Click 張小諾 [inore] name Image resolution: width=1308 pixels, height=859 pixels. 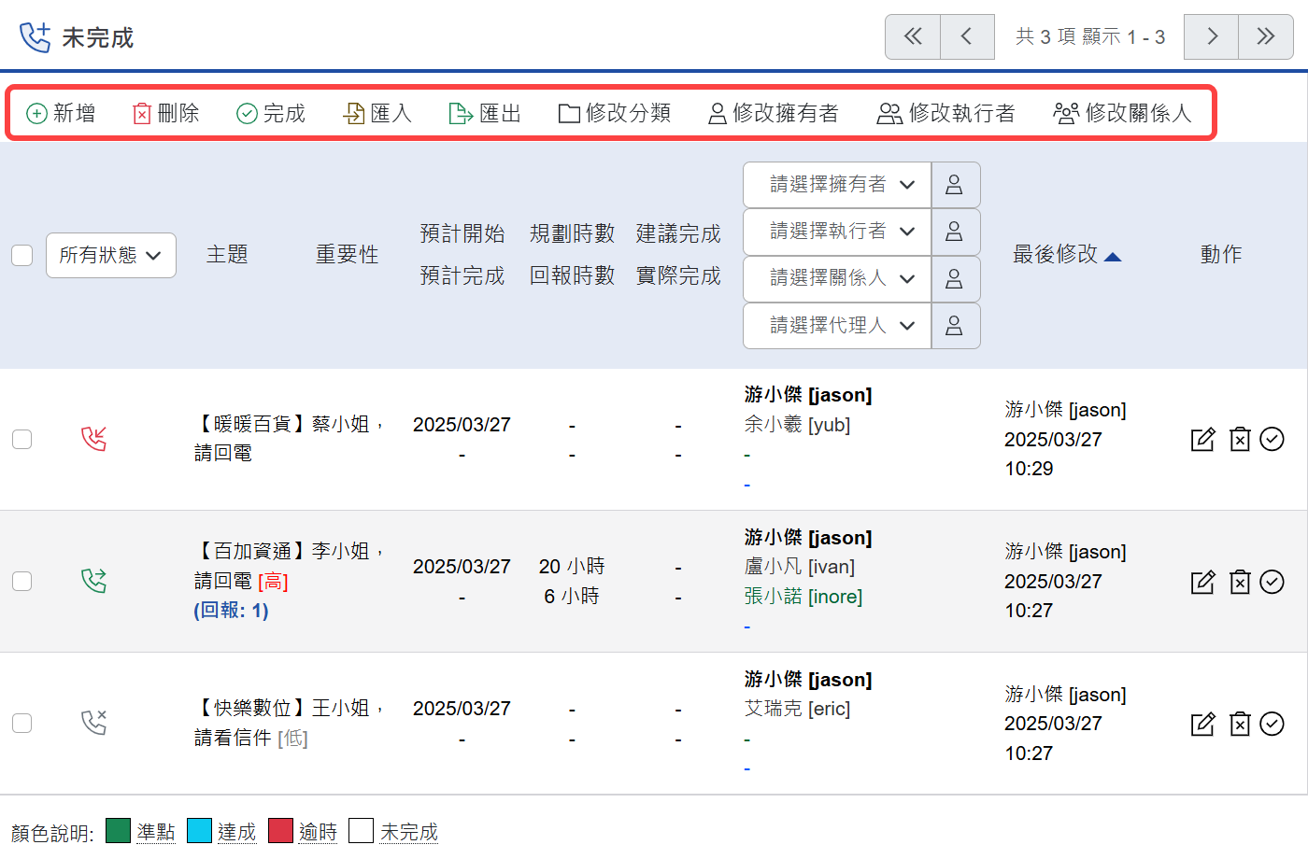coord(803,597)
